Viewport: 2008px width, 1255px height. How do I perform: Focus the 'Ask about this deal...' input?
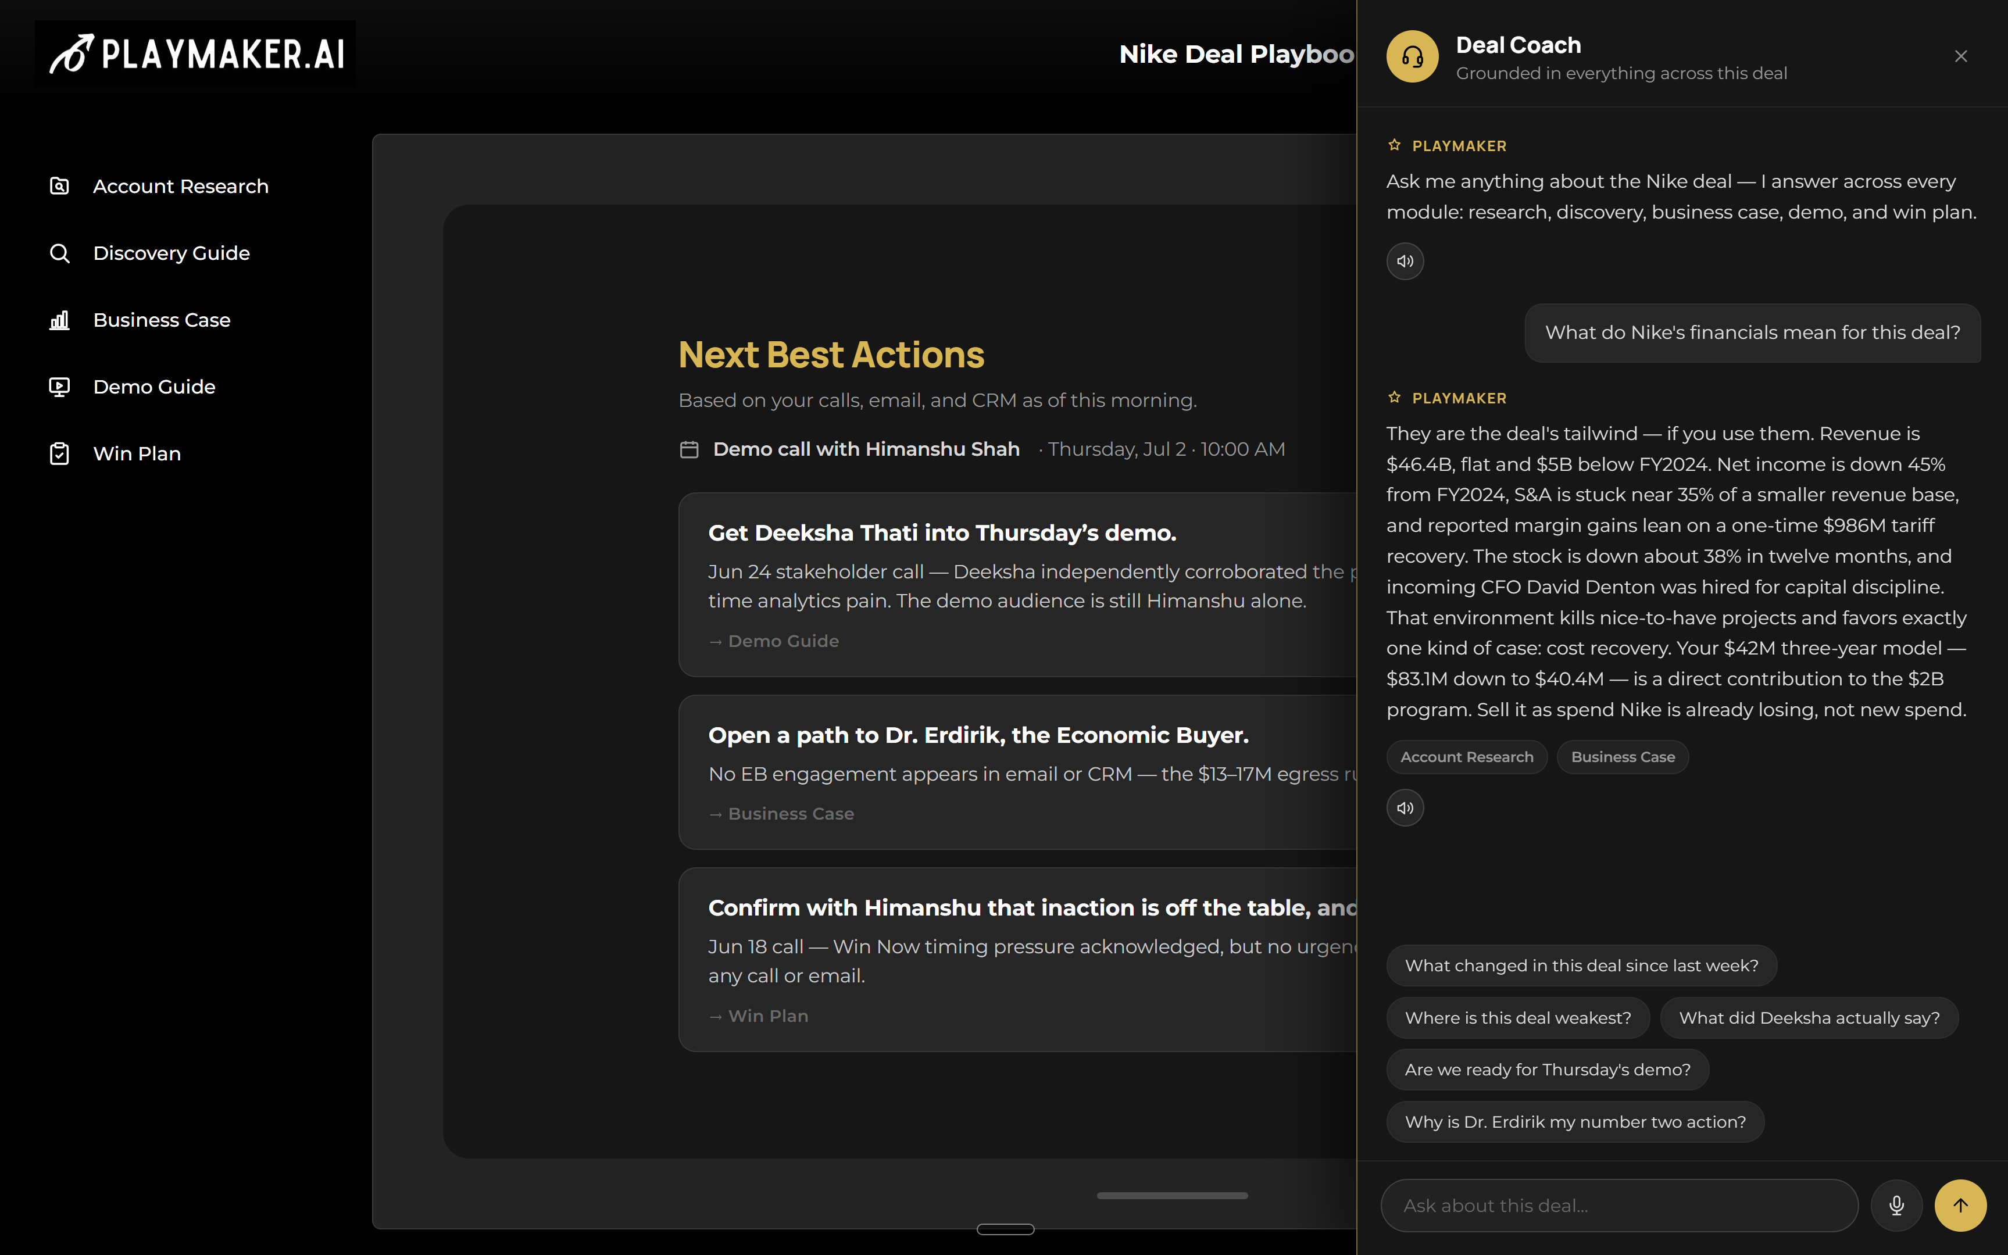(x=1618, y=1205)
